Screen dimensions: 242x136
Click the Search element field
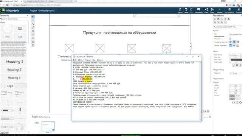tap(14, 19)
